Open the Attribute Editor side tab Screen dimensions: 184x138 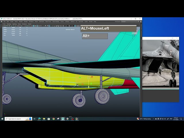(x=141, y=43)
